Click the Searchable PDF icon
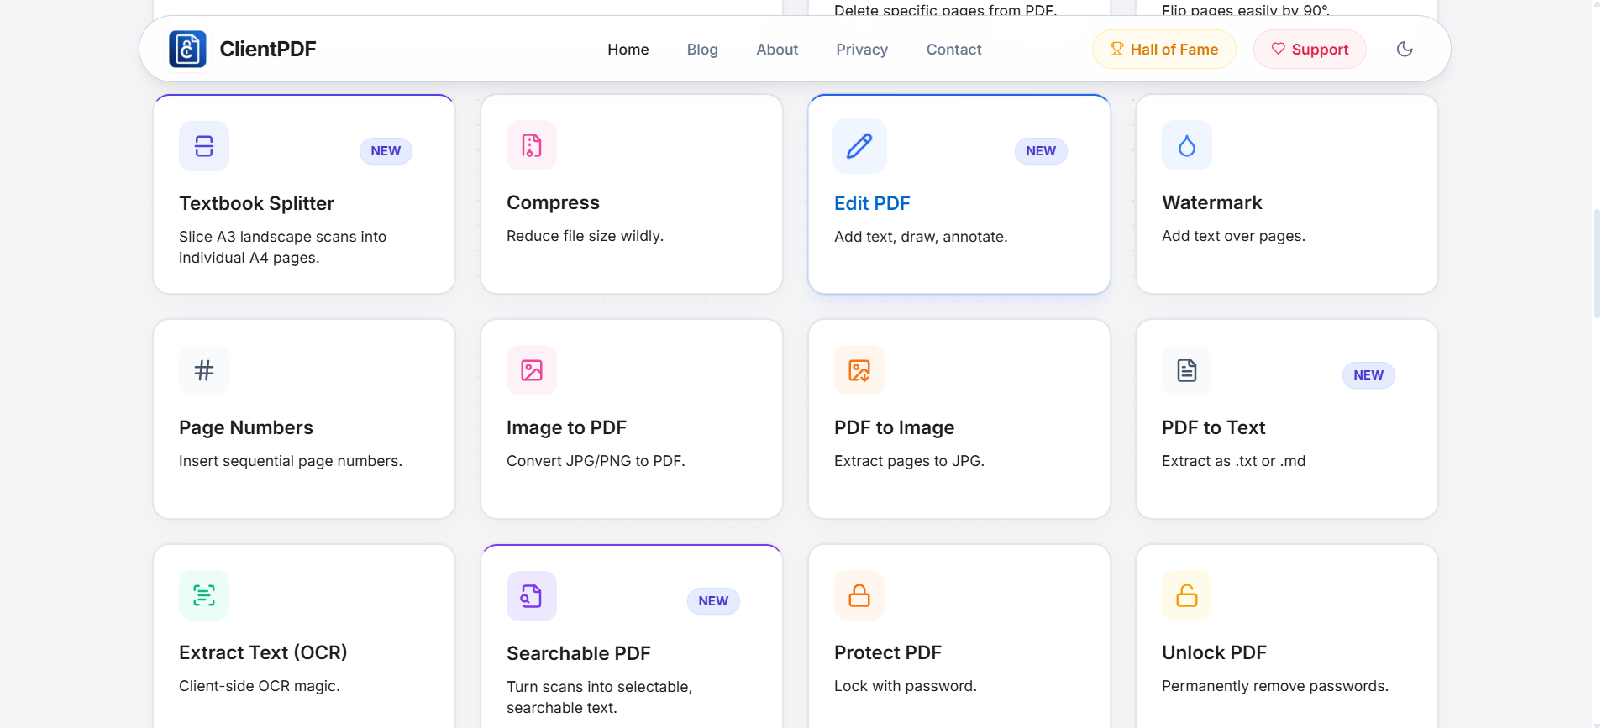 (532, 596)
